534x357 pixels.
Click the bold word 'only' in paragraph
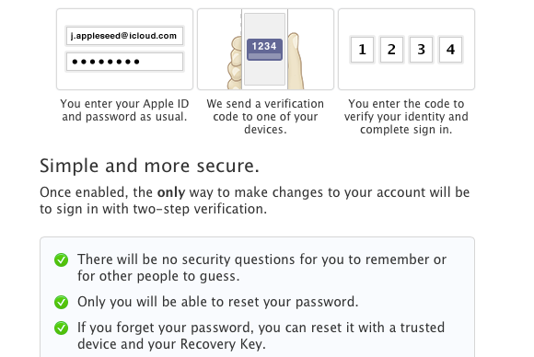[x=171, y=192]
